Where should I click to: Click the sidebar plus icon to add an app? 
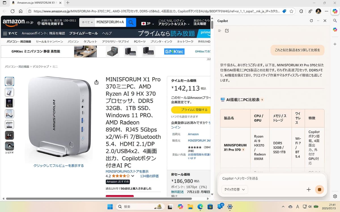(335, 44)
